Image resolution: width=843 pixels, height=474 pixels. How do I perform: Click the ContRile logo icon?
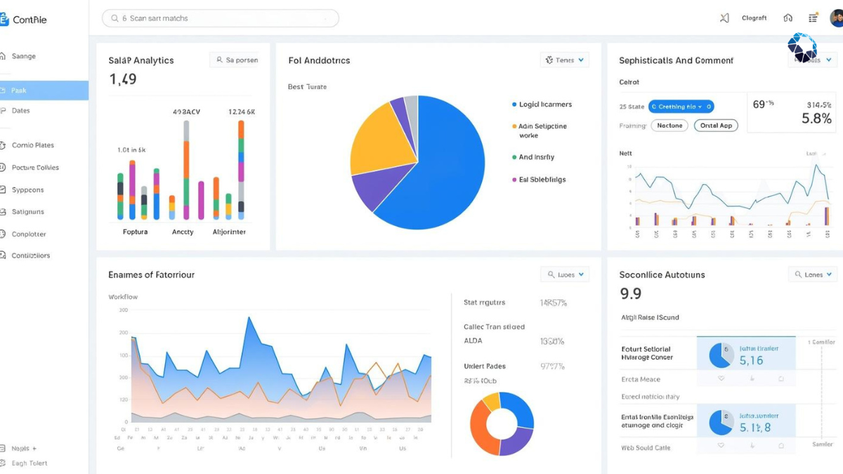click(4, 19)
